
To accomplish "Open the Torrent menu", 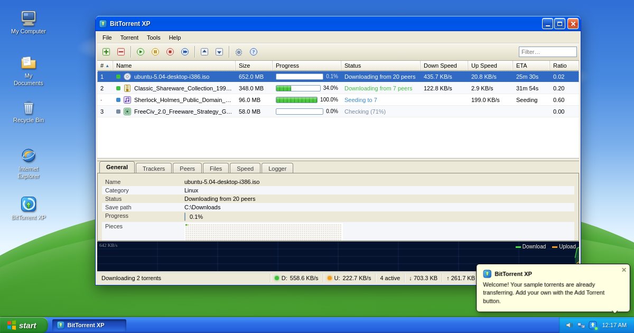I will (129, 38).
